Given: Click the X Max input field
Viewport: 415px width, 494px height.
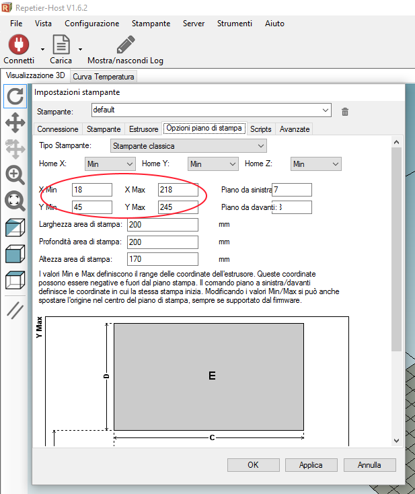Looking at the screenshot, I should (178, 190).
